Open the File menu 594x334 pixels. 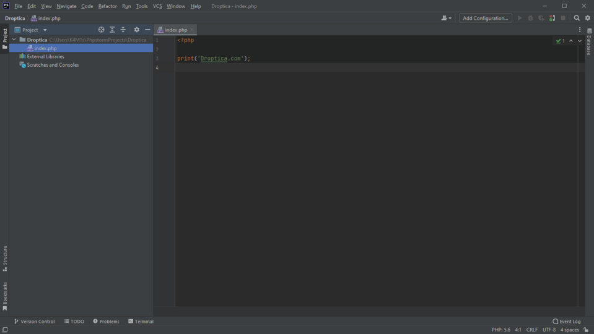18,6
